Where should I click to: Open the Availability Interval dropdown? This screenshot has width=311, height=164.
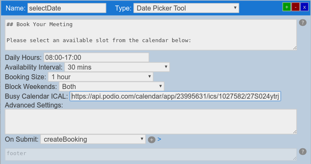coord(117,67)
